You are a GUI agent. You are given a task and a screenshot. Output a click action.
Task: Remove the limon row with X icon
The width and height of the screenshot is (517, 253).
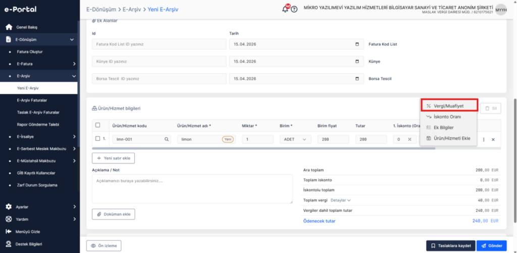(493, 140)
